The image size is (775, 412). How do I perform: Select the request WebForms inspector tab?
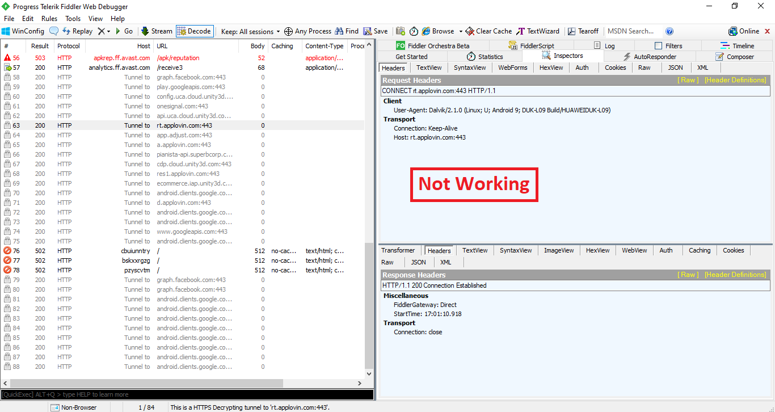coord(513,68)
